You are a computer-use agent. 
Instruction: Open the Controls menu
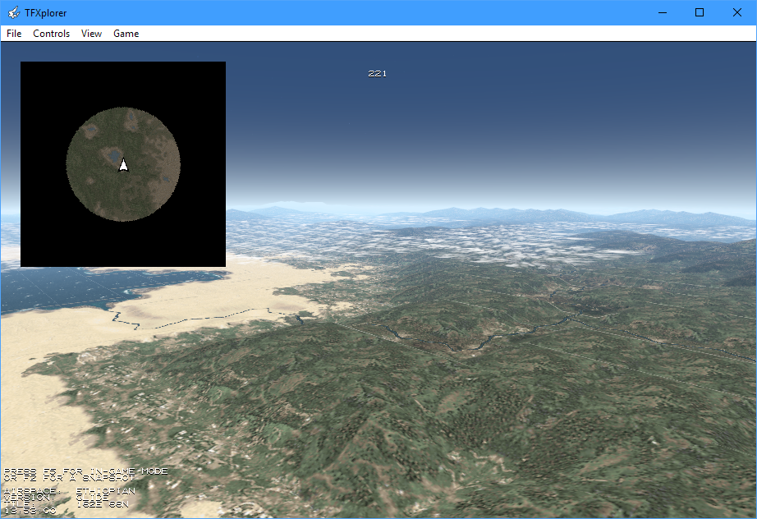point(52,34)
